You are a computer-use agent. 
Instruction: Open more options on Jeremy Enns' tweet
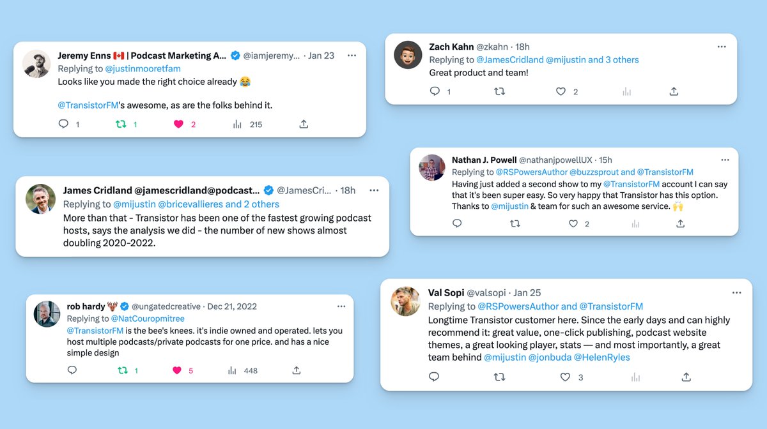point(352,56)
